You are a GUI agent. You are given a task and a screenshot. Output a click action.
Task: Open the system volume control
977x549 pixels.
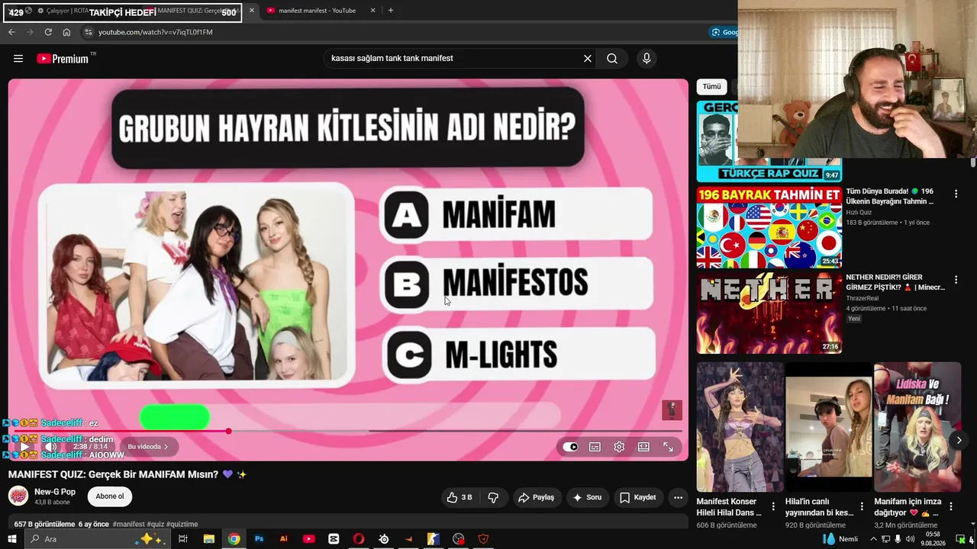(x=910, y=539)
